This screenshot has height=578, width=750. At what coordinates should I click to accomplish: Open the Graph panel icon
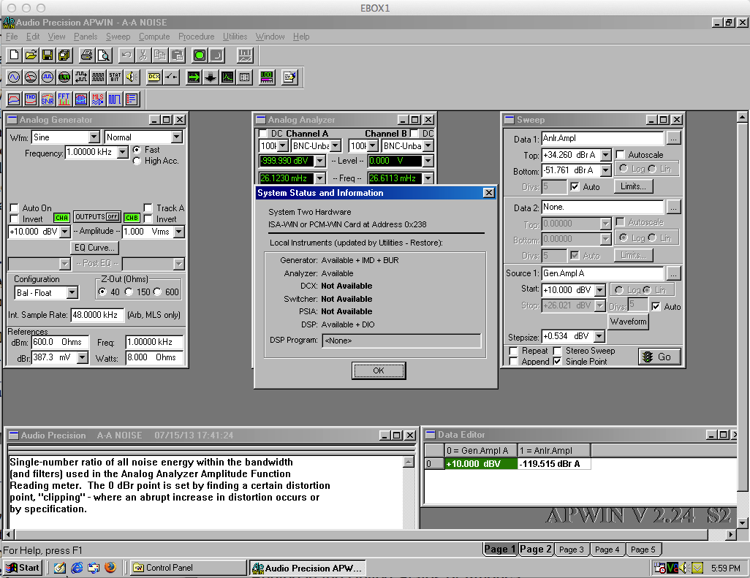pos(227,77)
